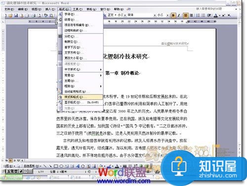Choose 更改大小写 menu entry
Screen dimensions: 247x186
coord(81,58)
